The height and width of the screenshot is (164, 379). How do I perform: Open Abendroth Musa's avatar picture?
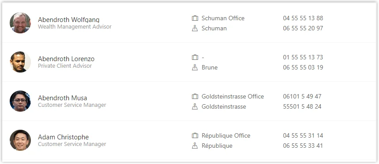point(20,101)
